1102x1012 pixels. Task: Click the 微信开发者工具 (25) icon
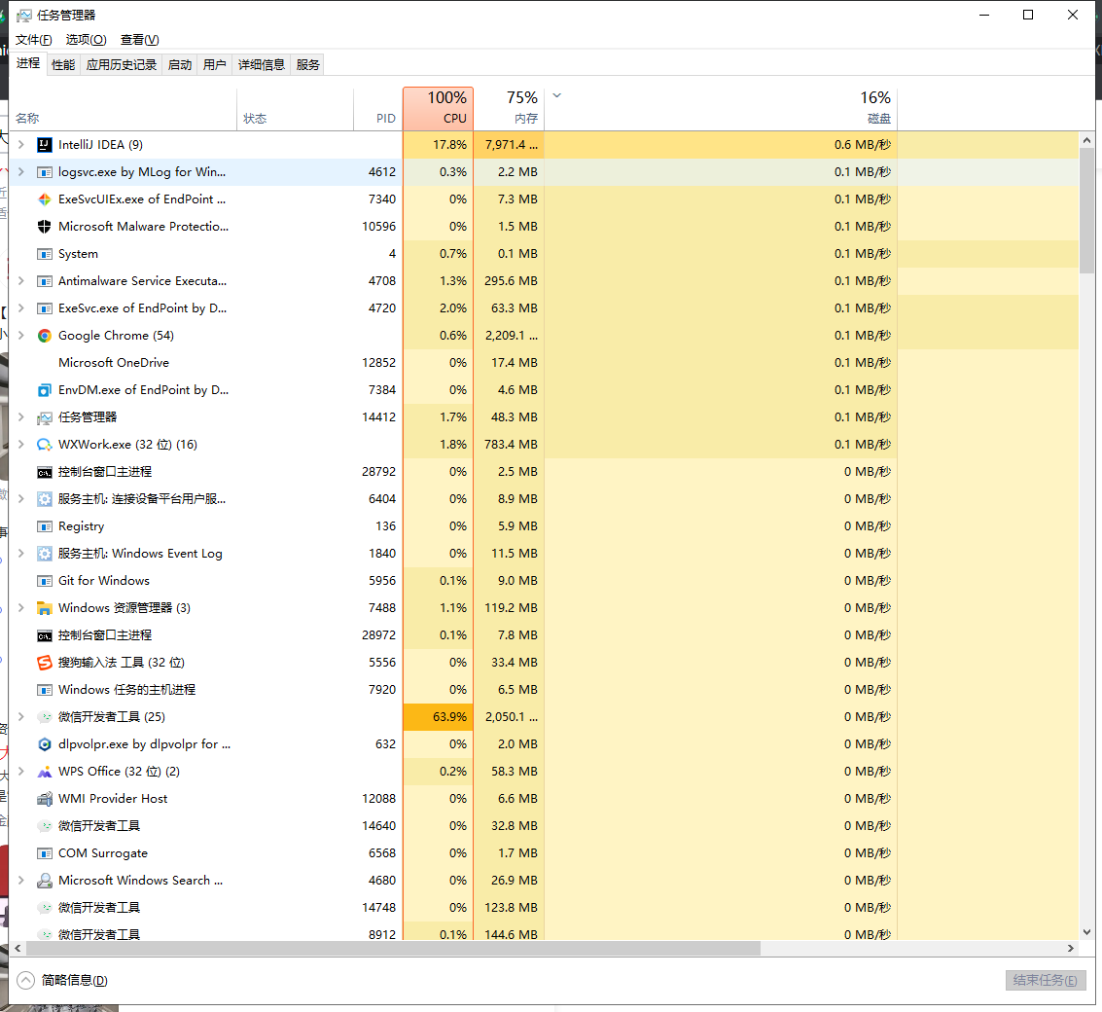pos(45,717)
